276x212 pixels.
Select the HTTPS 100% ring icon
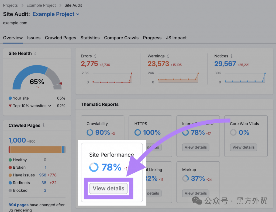tap(138, 132)
